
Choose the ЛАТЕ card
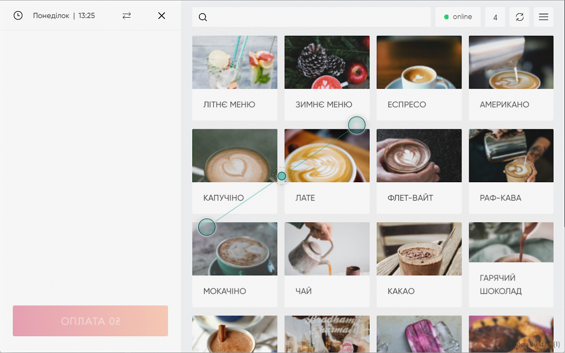(327, 171)
